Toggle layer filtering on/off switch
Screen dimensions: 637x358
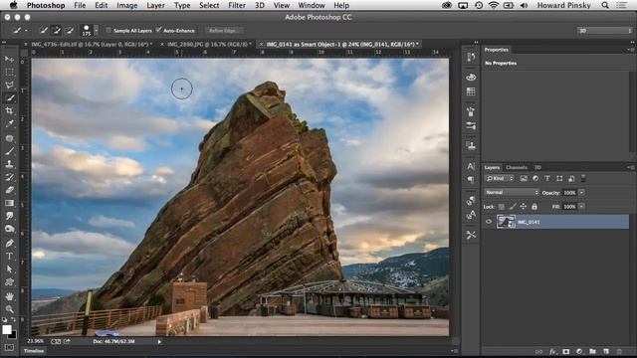583,178
